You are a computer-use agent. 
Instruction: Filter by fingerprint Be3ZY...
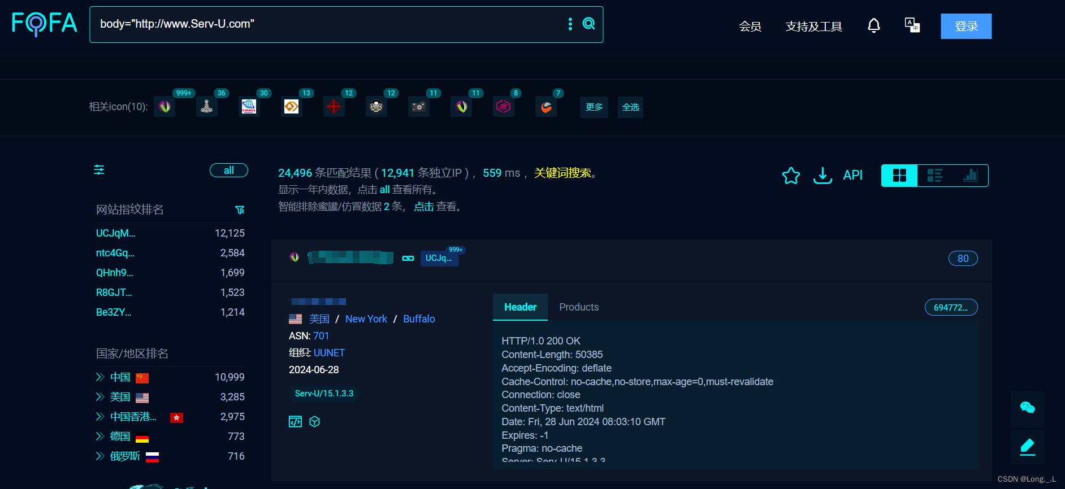pyautogui.click(x=114, y=312)
